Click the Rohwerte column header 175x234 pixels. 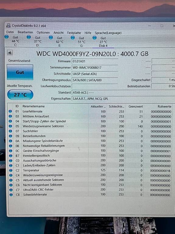(164, 107)
